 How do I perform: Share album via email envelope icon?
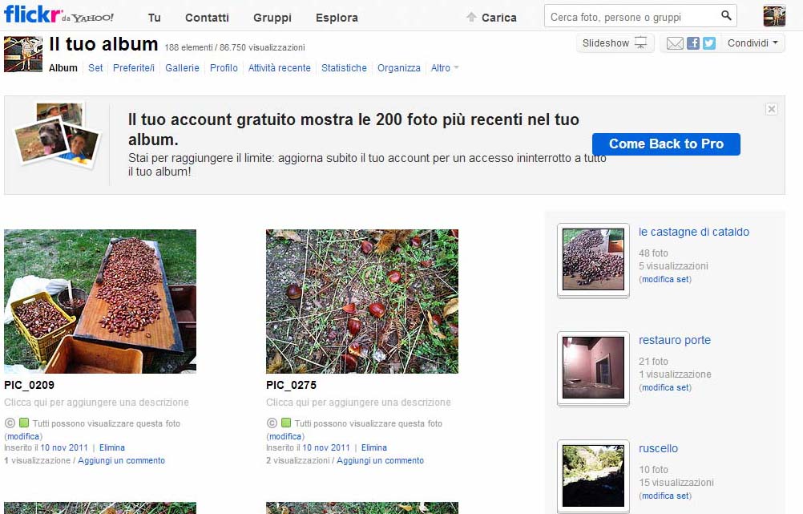(675, 43)
